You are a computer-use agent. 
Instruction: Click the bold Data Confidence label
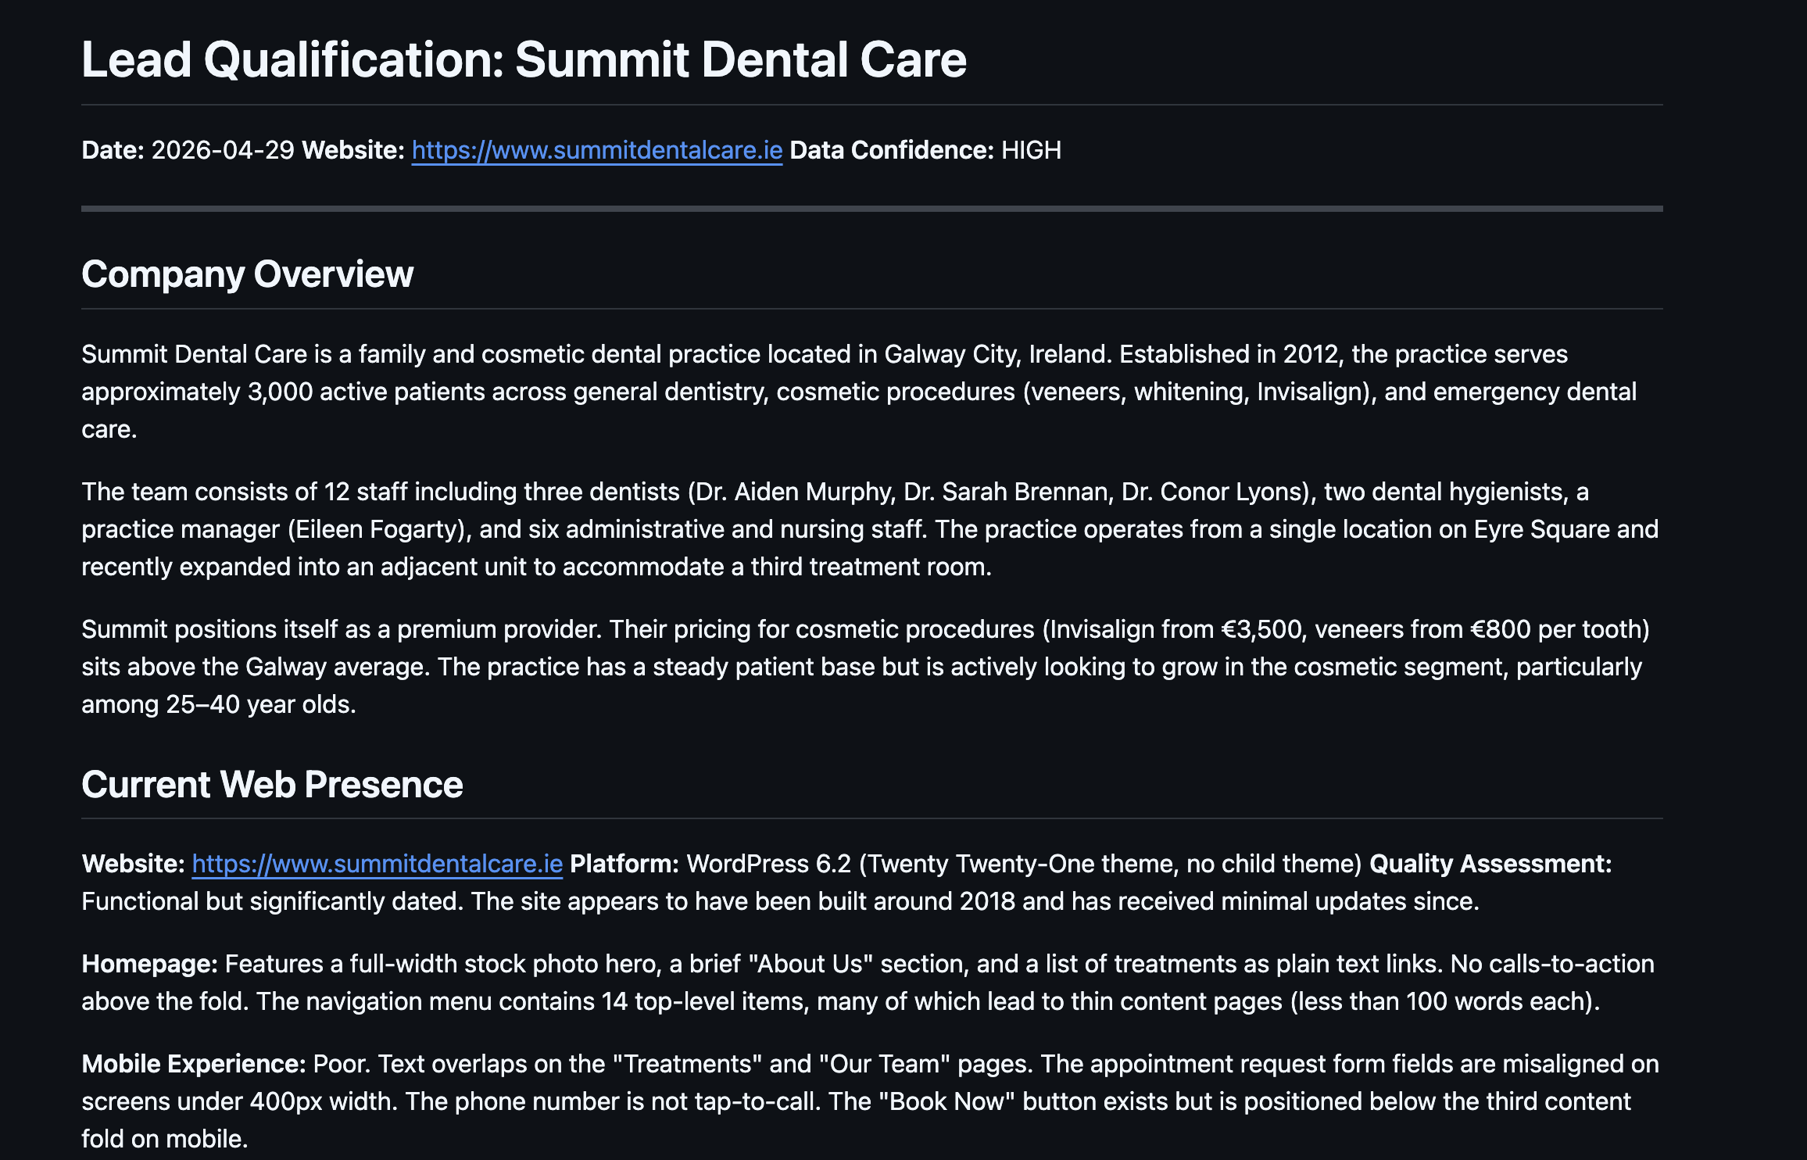click(891, 150)
